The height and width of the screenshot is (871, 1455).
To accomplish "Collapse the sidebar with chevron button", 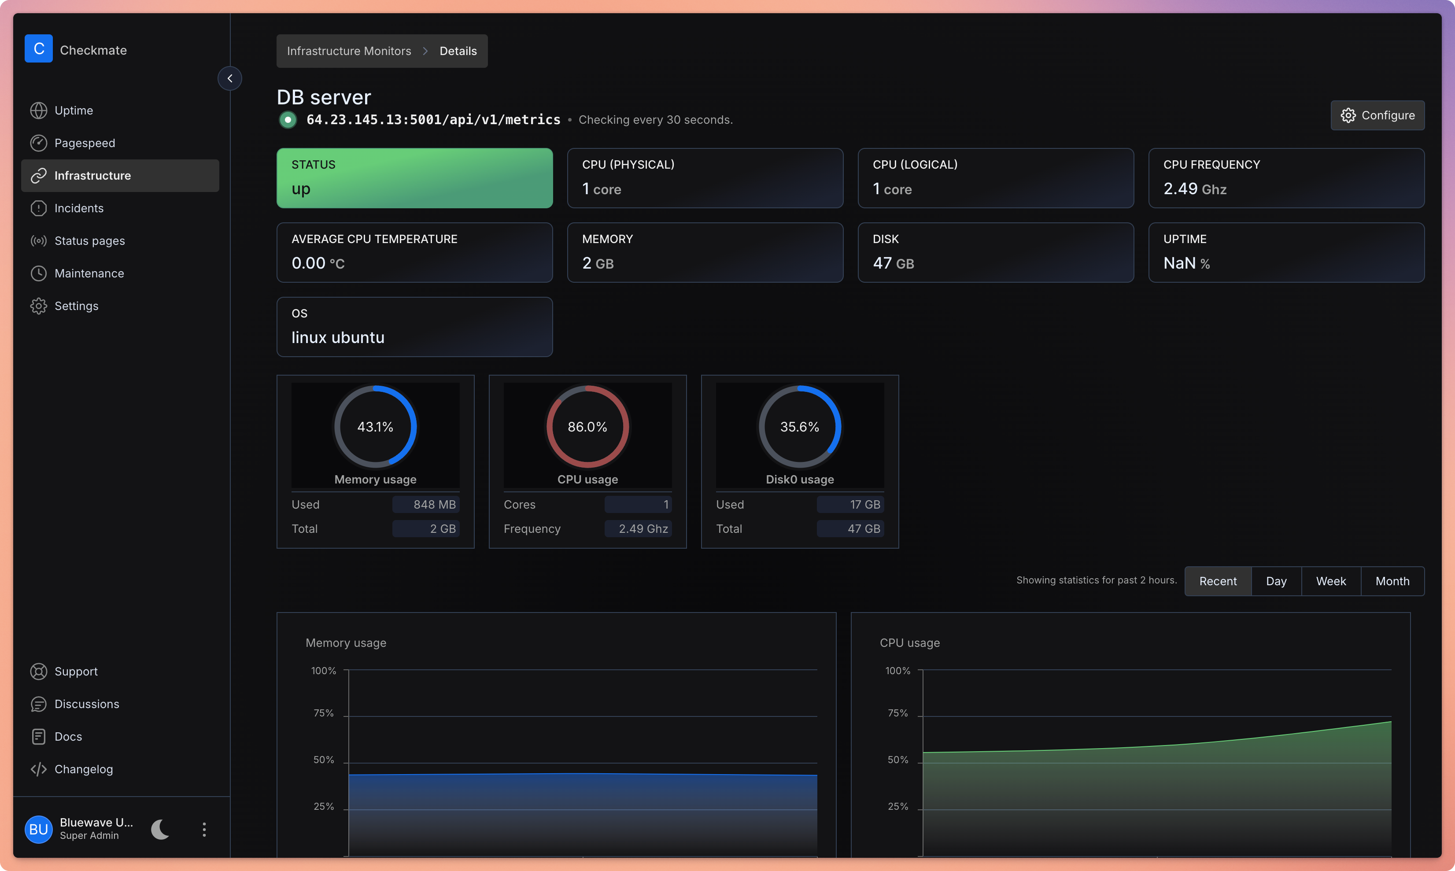I will [229, 78].
